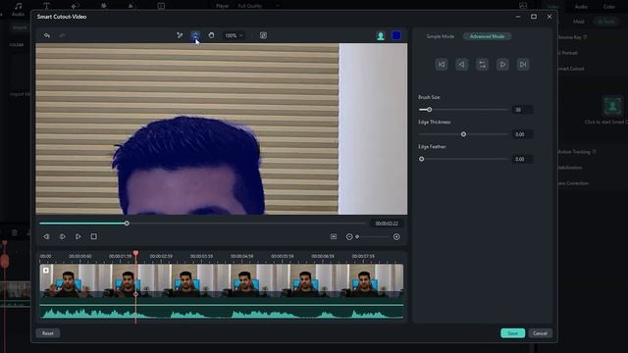This screenshot has width=628, height=353.
Task: Select the highlighted eraser tool
Action: click(x=195, y=35)
